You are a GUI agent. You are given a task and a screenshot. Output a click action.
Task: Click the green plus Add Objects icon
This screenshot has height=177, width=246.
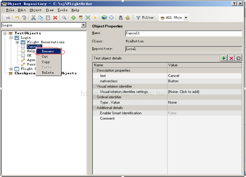(73, 17)
